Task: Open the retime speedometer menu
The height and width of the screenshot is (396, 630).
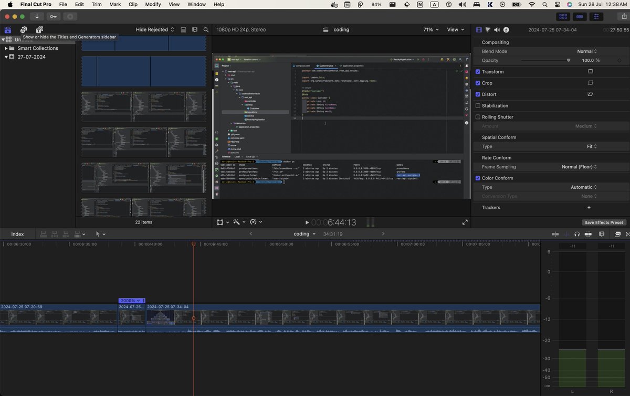Action: coord(256,222)
